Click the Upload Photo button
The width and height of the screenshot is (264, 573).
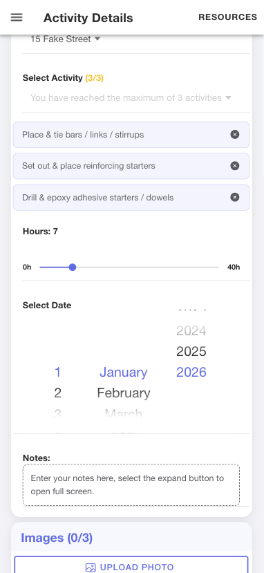131,565
